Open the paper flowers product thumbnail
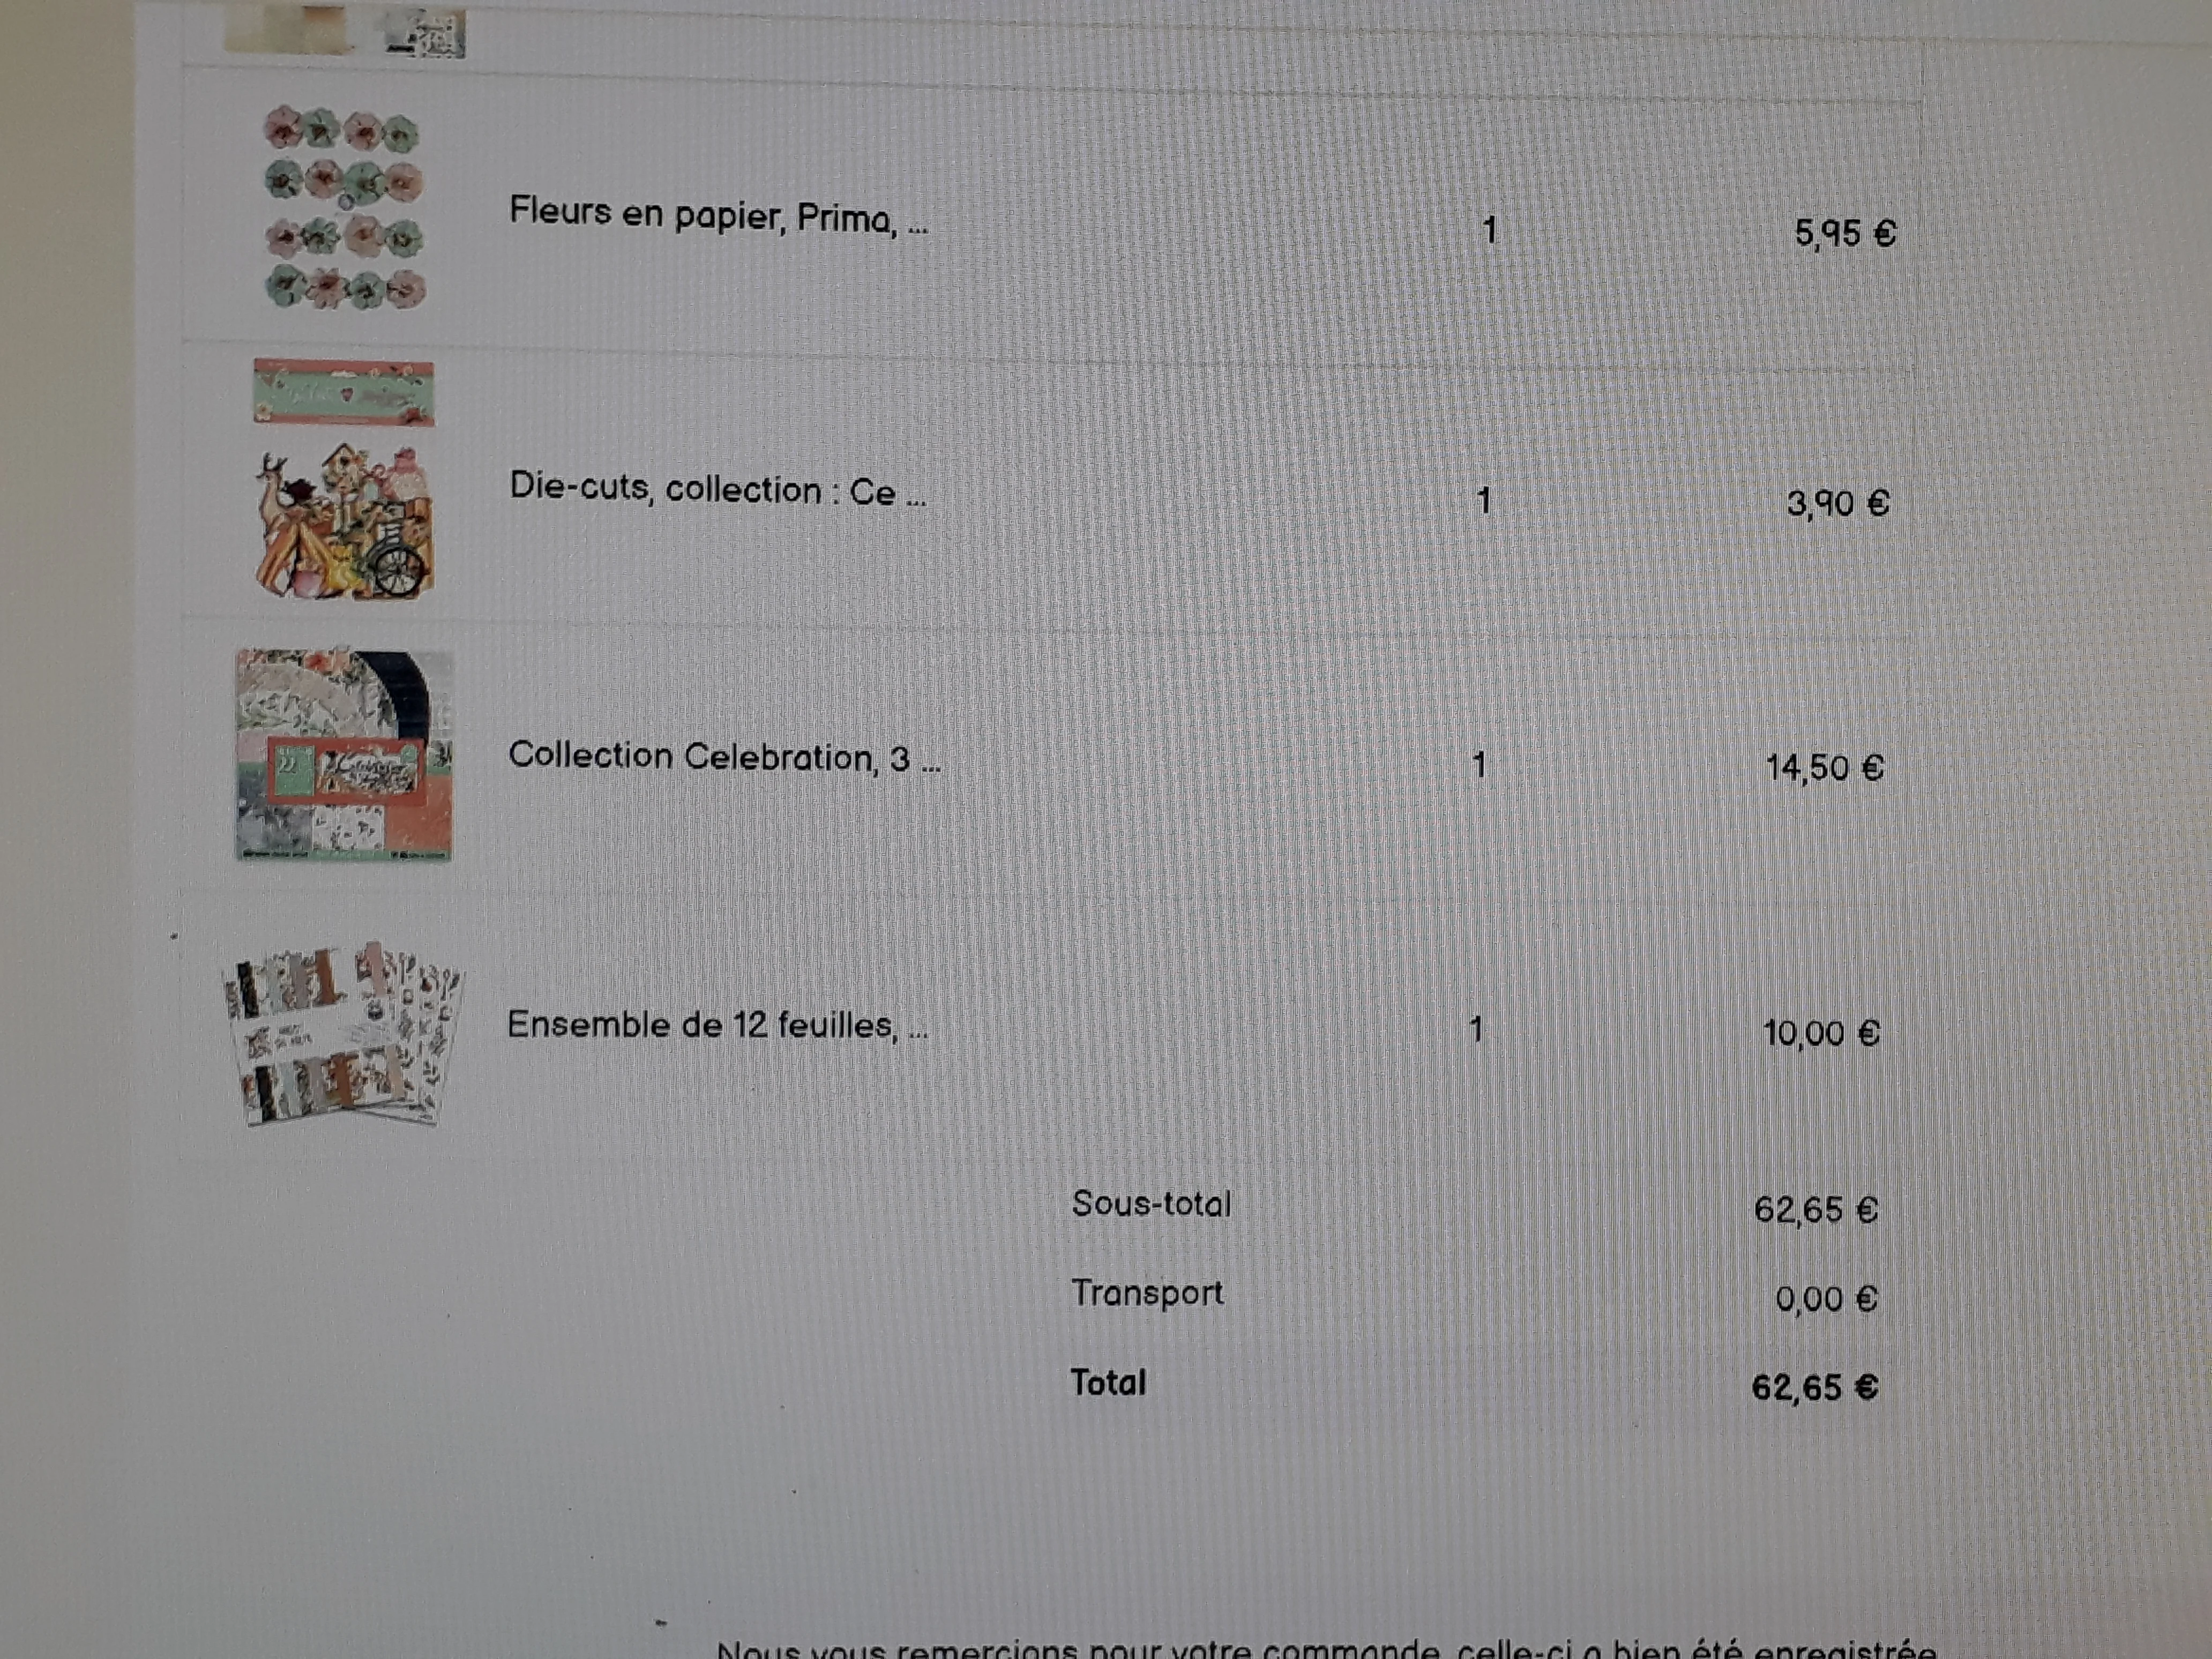 [345, 207]
